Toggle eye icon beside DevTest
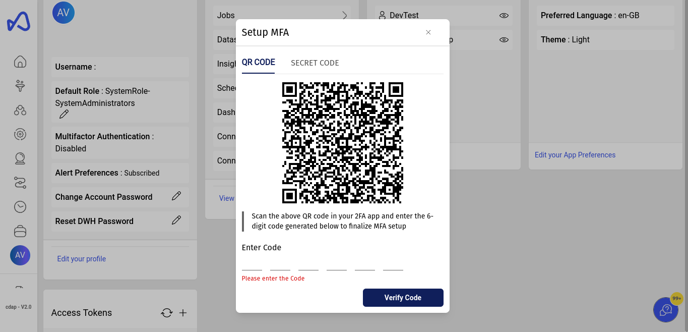Viewport: 688px width, 332px height. point(504,16)
